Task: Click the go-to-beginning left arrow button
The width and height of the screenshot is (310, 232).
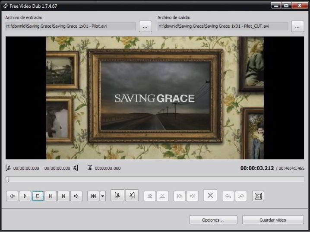Action: tap(12, 196)
